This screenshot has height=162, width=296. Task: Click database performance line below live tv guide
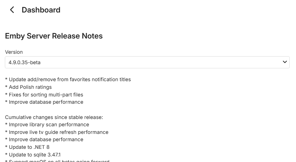pyautogui.click(x=44, y=139)
